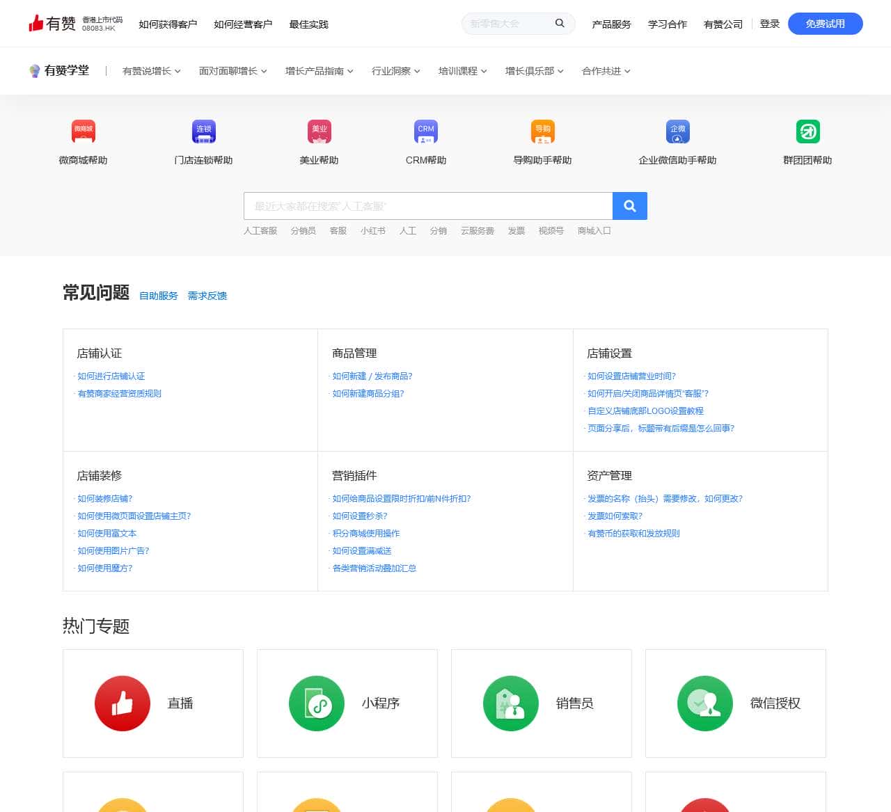Click the 自助服务 link
The width and height of the screenshot is (891, 812).
tap(159, 296)
